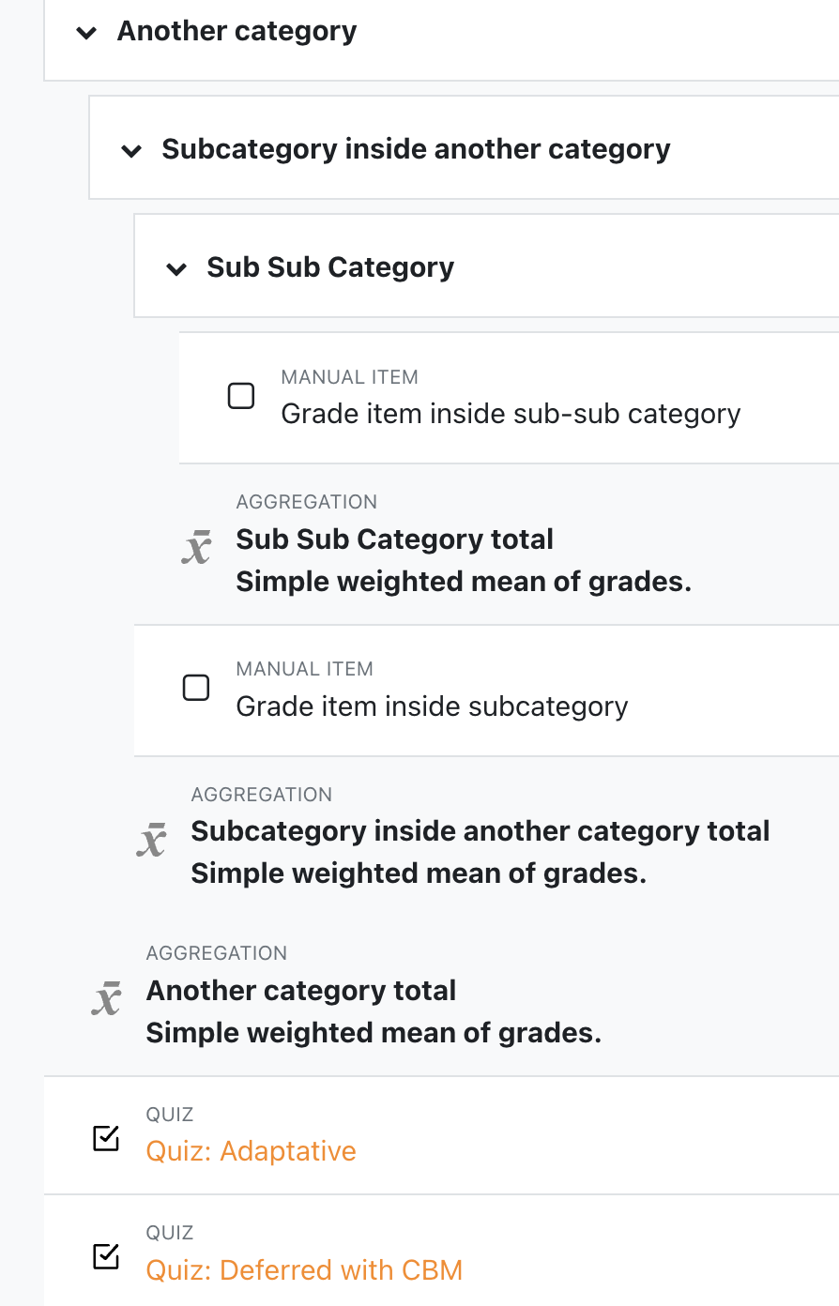This screenshot has height=1306, width=839.
Task: Collapse the Another category section
Action: (87, 33)
